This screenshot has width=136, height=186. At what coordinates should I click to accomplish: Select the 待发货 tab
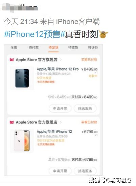53,48
